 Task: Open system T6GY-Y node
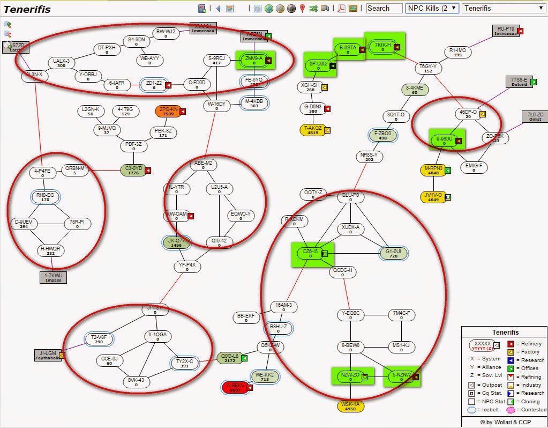pyautogui.click(x=428, y=68)
